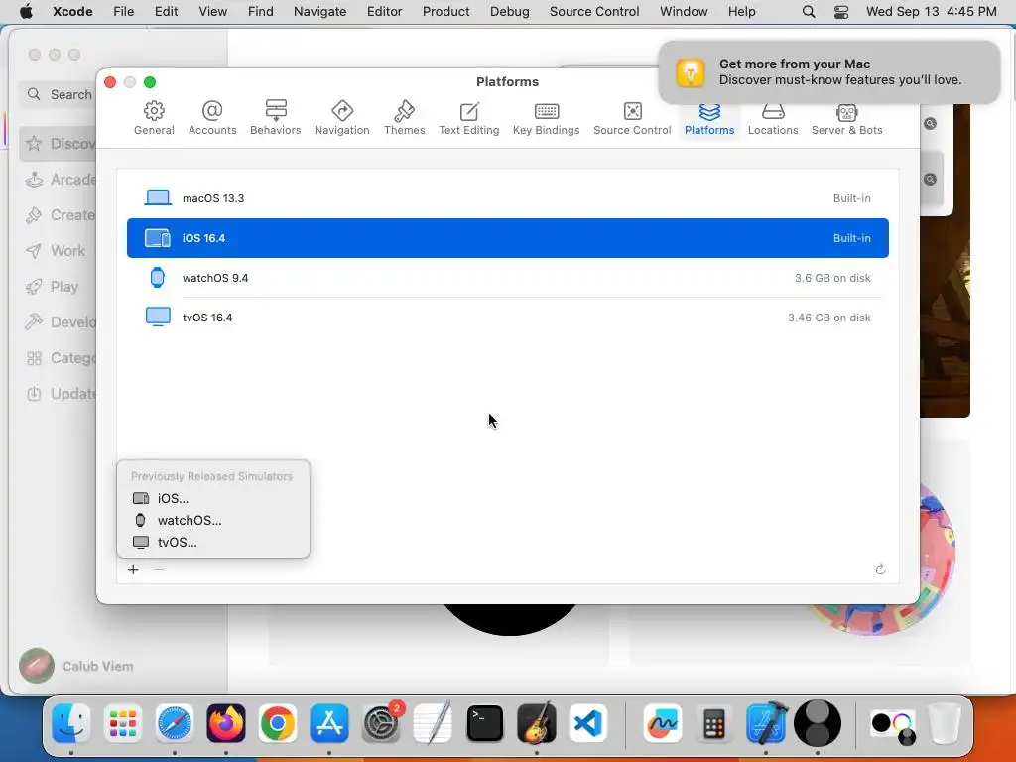Viewport: 1016px width, 762px height.
Task: Open Xcode from the Dock
Action: pyautogui.click(x=766, y=723)
